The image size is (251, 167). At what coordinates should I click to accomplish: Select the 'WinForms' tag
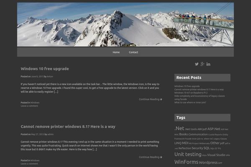[x=186, y=162]
